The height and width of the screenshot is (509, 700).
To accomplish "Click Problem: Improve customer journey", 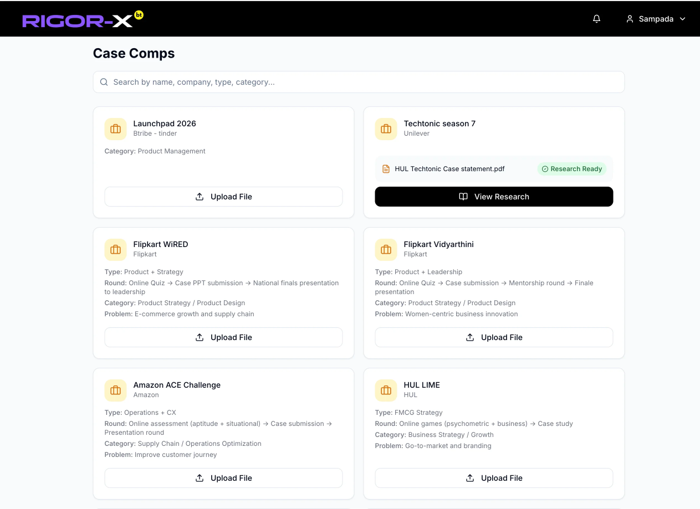I will pos(161,455).
